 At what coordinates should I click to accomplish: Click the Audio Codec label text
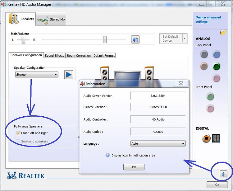93,132
